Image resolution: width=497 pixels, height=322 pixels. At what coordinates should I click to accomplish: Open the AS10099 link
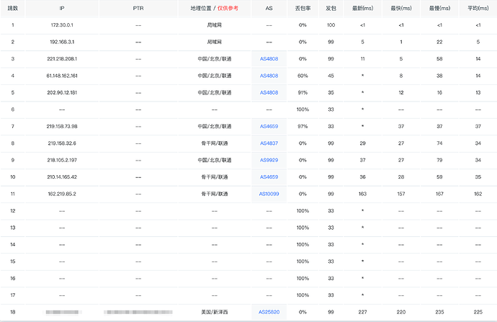click(269, 194)
